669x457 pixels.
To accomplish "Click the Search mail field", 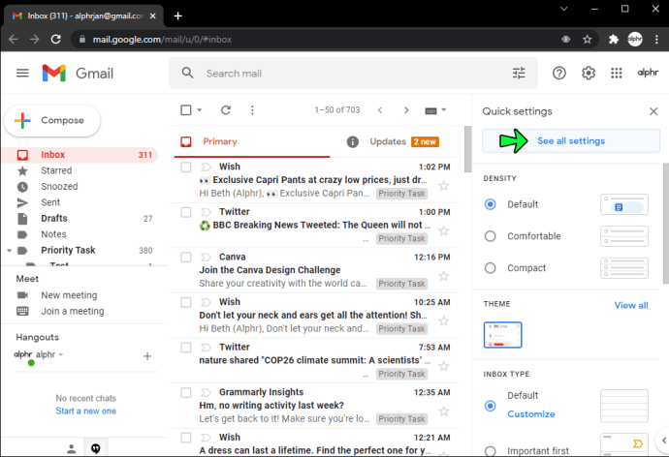I will 354,74.
